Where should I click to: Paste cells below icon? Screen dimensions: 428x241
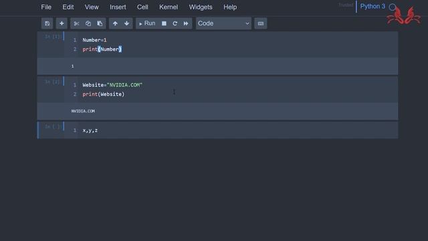tap(100, 23)
